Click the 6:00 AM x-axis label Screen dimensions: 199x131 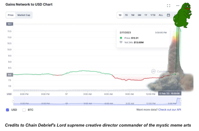pyautogui.click(x=108, y=94)
